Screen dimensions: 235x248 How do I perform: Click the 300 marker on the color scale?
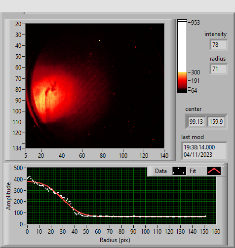pyautogui.click(x=194, y=72)
